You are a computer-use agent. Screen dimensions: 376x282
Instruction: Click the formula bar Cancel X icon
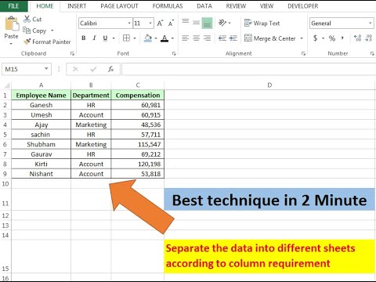coord(76,69)
